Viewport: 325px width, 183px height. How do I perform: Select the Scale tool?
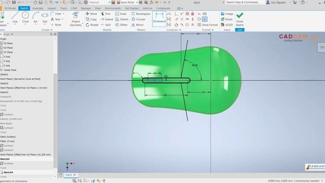click(x=121, y=14)
